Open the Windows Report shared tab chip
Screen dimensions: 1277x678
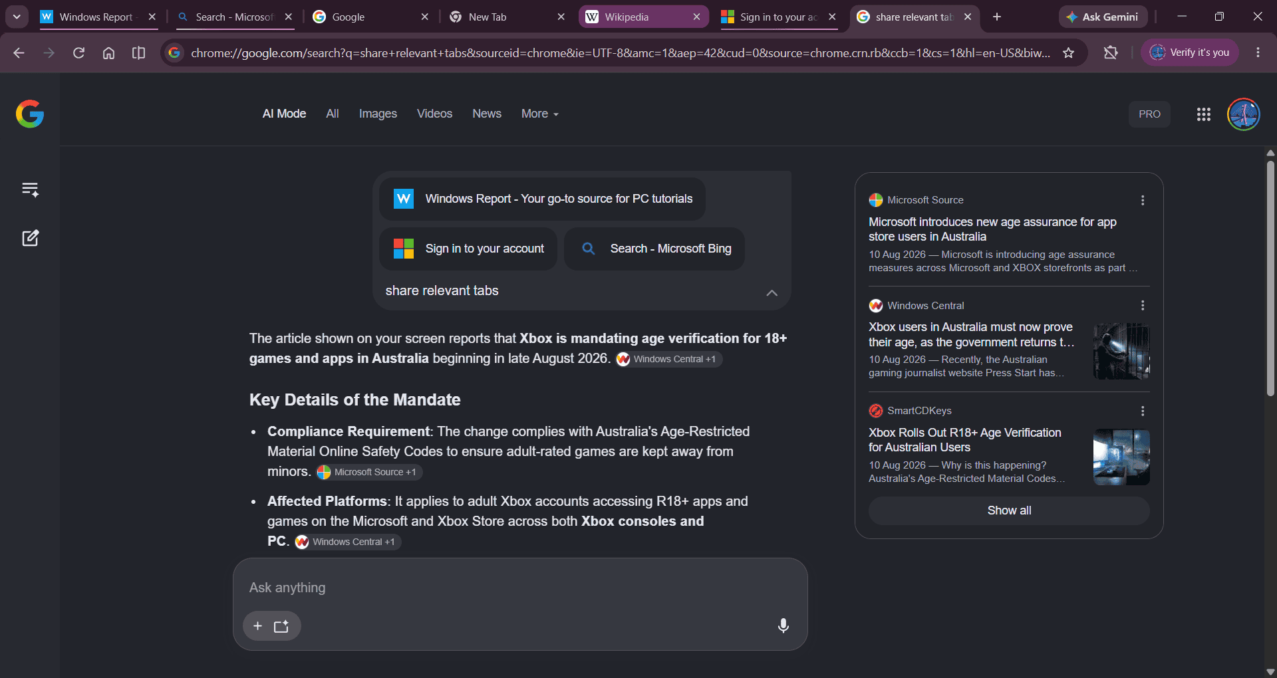coord(542,199)
